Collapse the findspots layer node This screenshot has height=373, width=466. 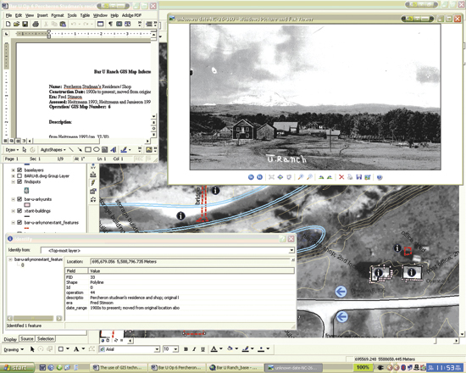(x=13, y=181)
